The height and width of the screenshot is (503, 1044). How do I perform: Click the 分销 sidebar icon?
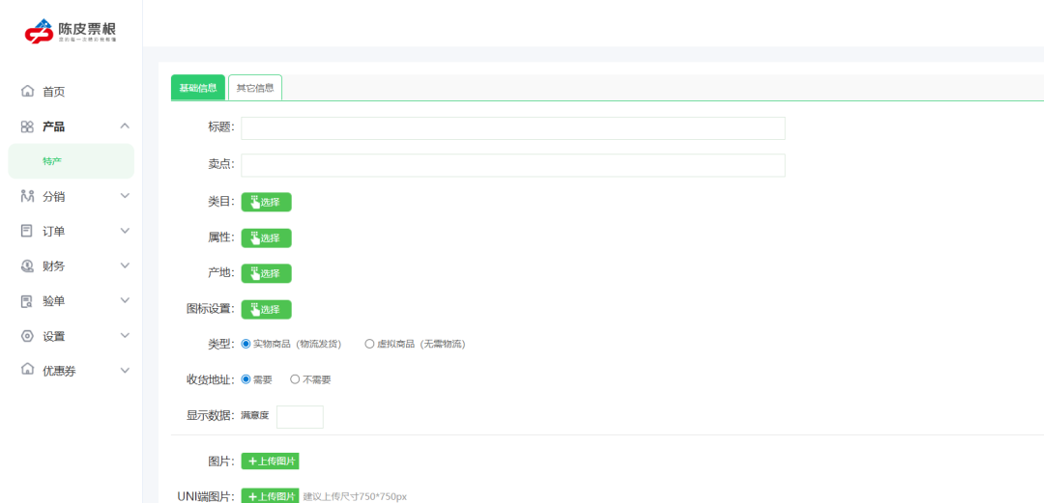(x=27, y=196)
